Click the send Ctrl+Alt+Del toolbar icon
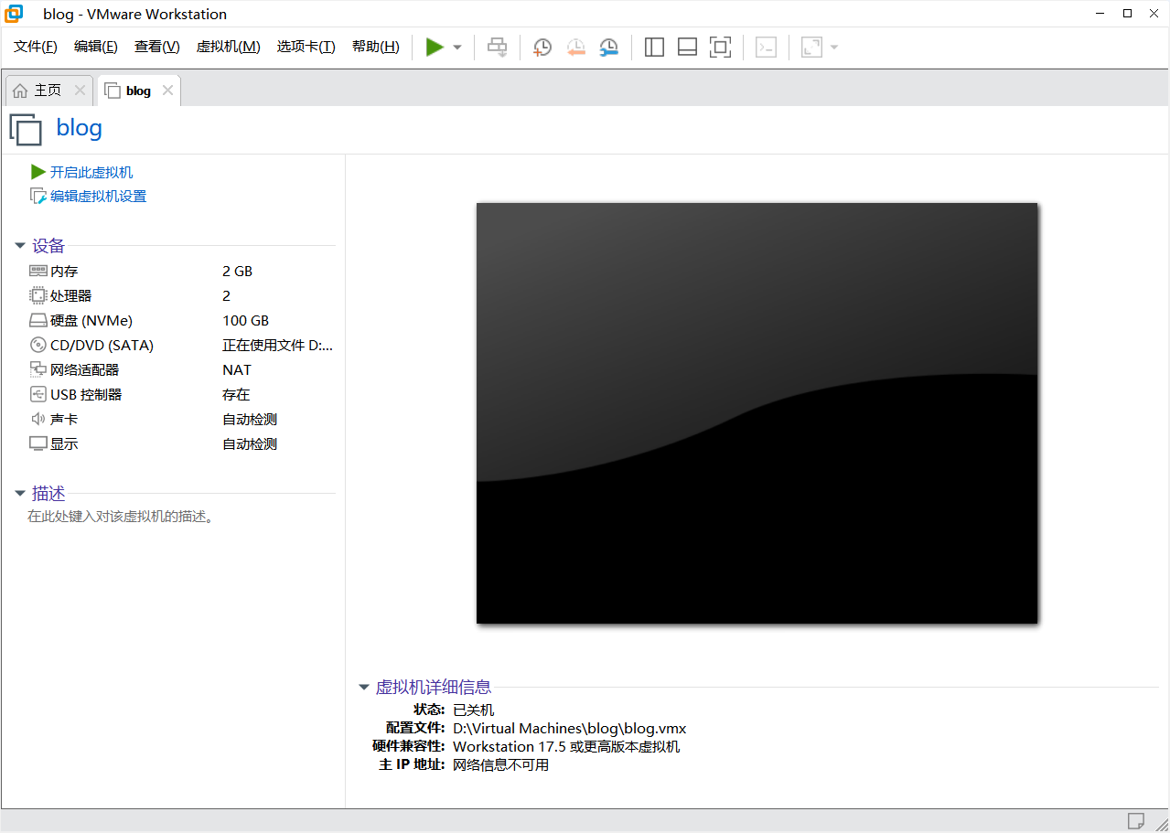This screenshot has height=833, width=1170. 497,47
